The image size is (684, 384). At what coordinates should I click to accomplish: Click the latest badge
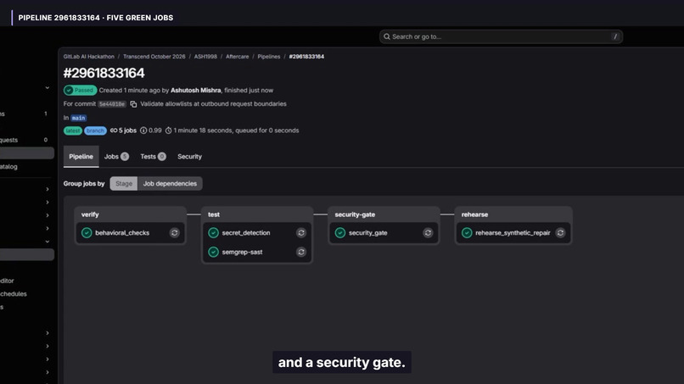[73, 131]
